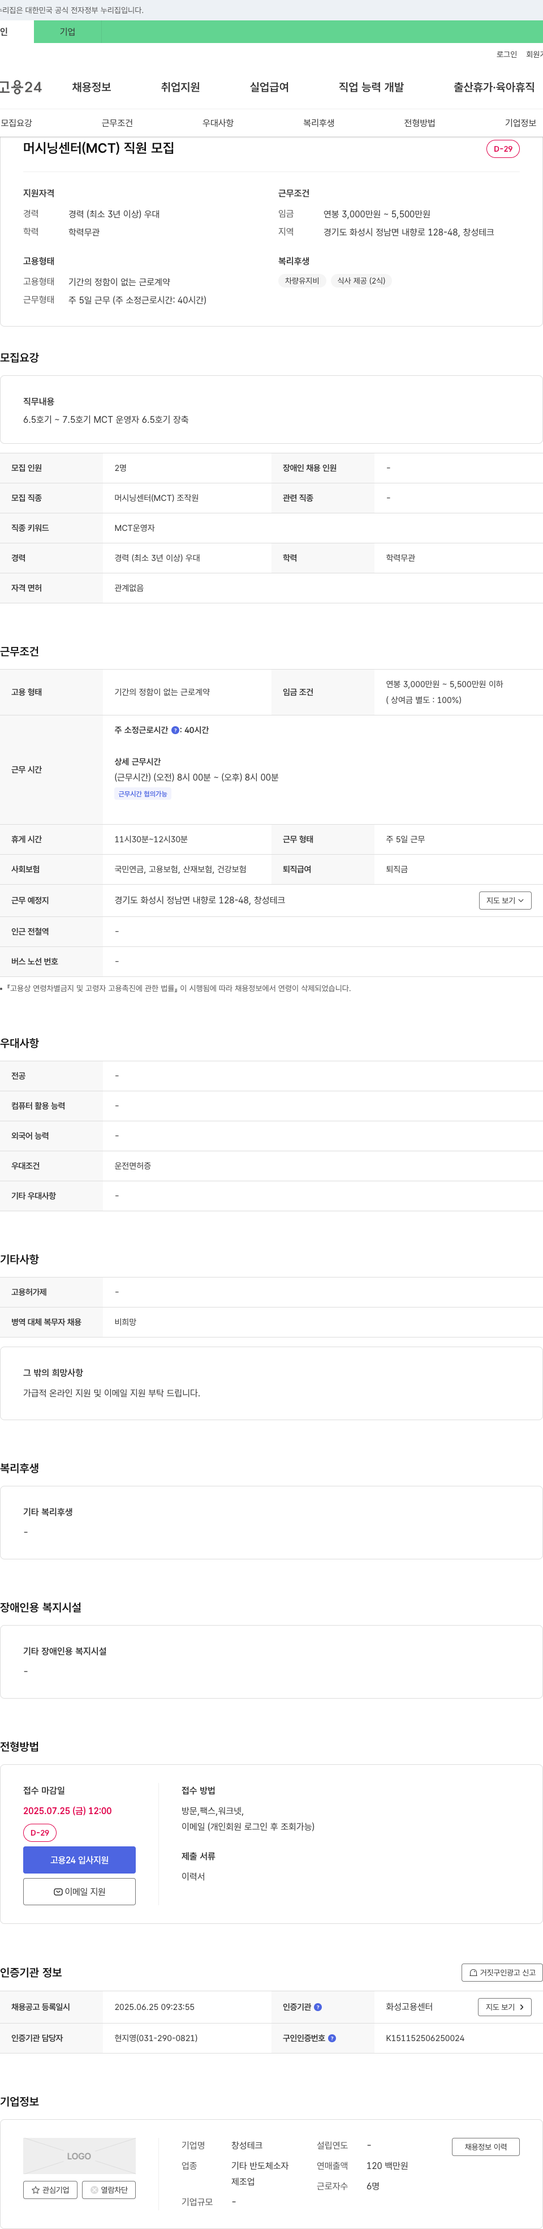Click the 직종 키워드 value MCT운영자

pyautogui.click(x=134, y=528)
